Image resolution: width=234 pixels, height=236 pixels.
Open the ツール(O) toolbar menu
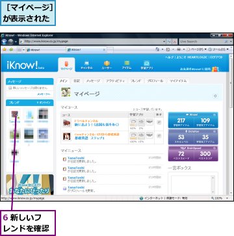point(218,49)
